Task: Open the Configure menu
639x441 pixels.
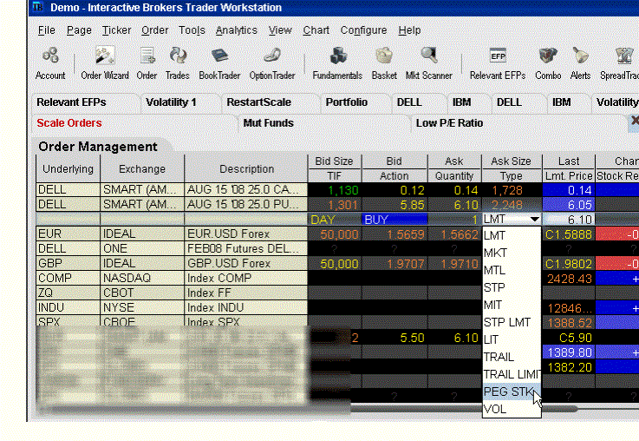Action: [363, 30]
